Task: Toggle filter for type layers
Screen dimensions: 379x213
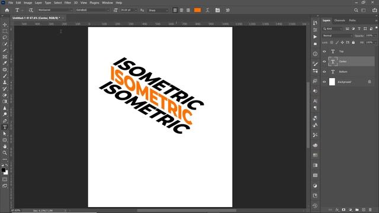Action: [x=359, y=29]
